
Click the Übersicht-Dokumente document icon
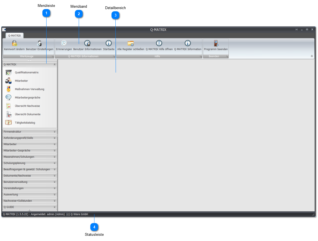(9, 114)
